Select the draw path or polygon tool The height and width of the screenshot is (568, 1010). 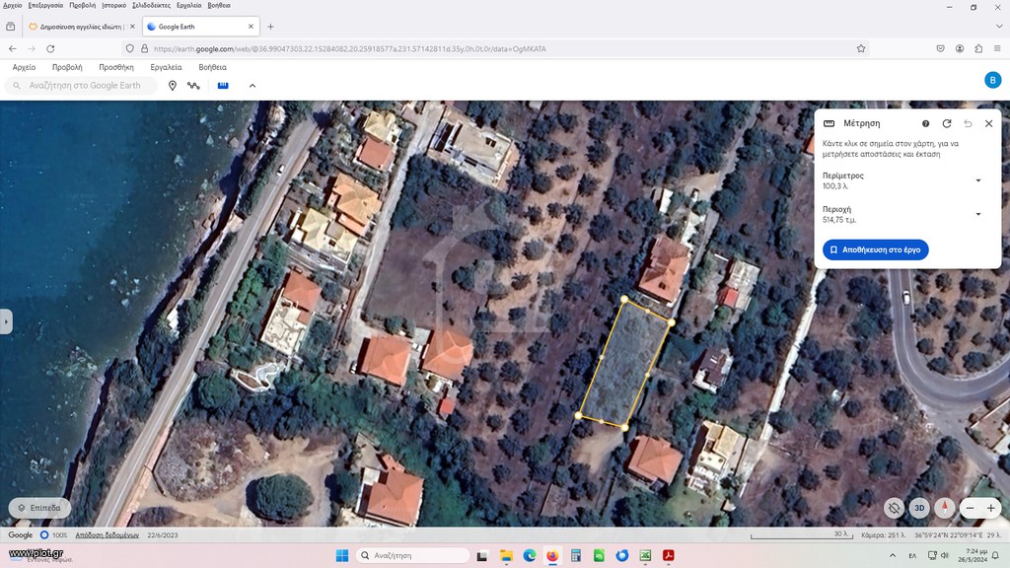click(193, 86)
